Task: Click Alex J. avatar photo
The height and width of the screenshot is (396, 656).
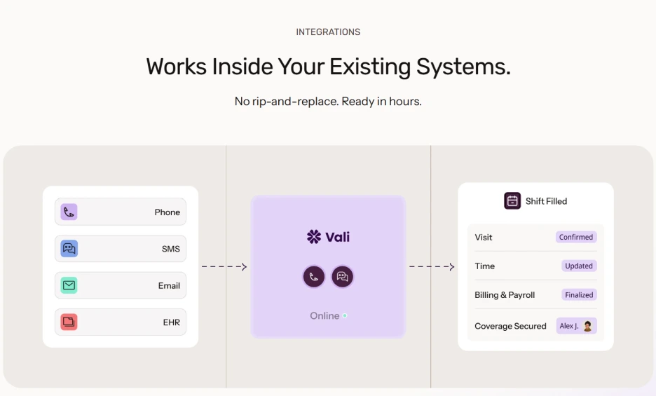Action: [587, 326]
